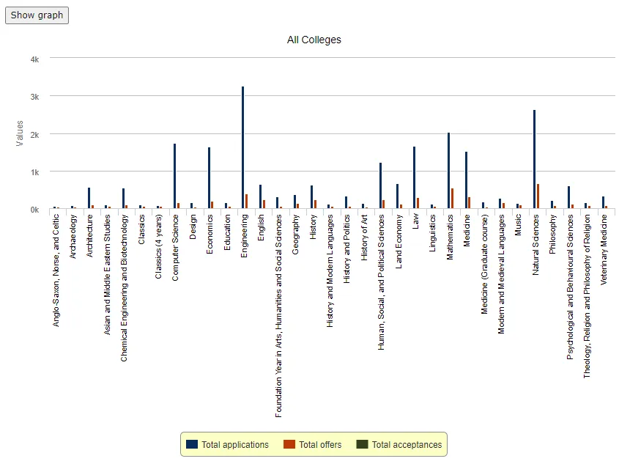Select the Natural Sciences applications bar

coord(535,159)
